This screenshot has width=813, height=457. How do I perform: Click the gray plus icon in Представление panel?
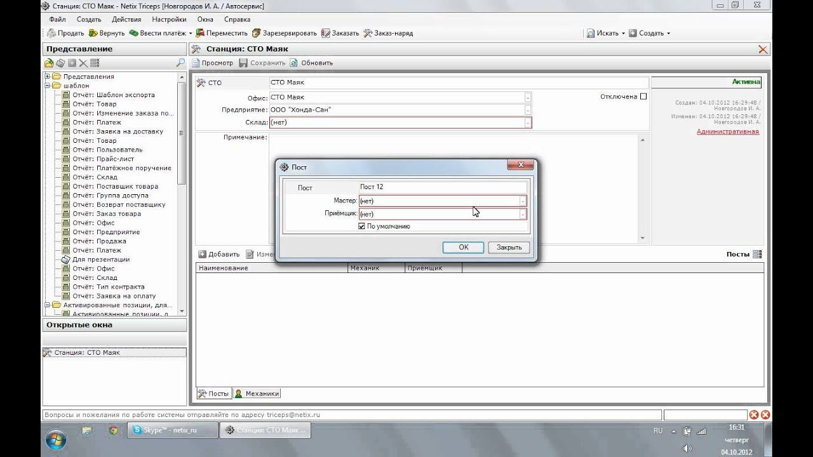(72, 63)
